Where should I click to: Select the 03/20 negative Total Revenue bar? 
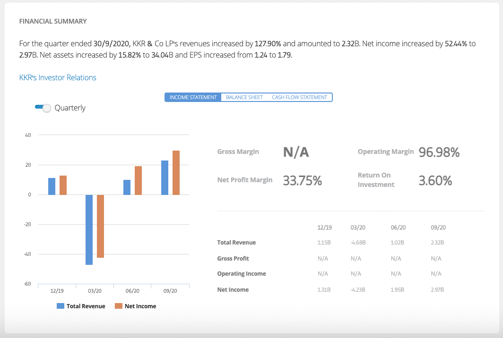[x=89, y=230]
